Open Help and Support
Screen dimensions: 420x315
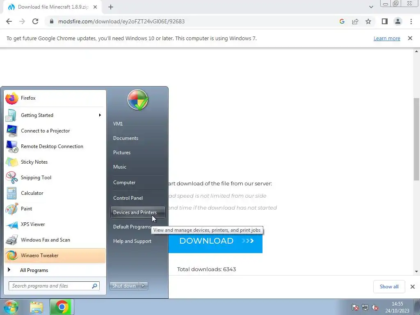click(138, 241)
